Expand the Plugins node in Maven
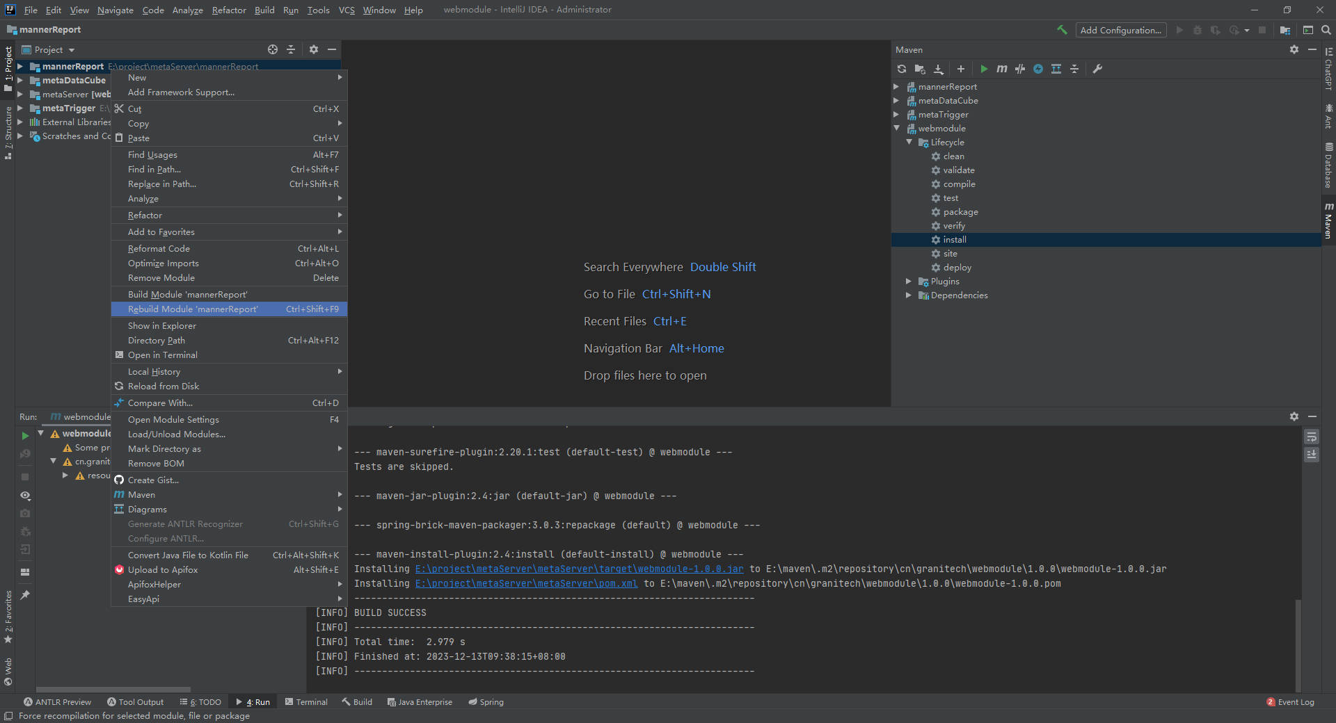Image resolution: width=1336 pixels, height=723 pixels. [909, 282]
